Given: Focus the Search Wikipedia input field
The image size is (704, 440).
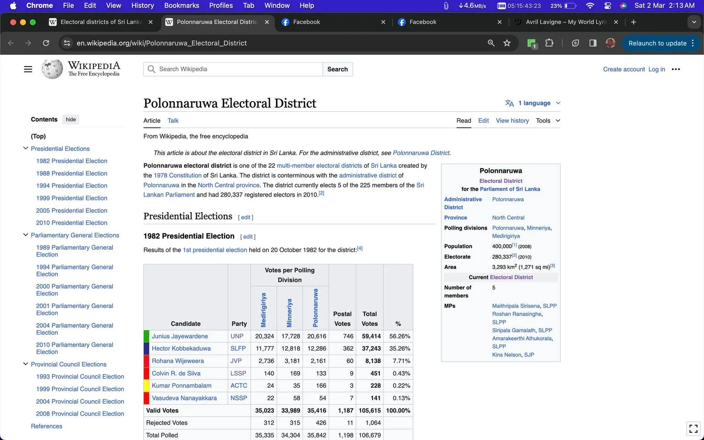Looking at the screenshot, I should point(233,69).
